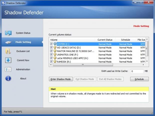This screenshot has width=155, height=116.
Task: Click the Commit Now download arrow icon
Action: click(x=8, y=60)
